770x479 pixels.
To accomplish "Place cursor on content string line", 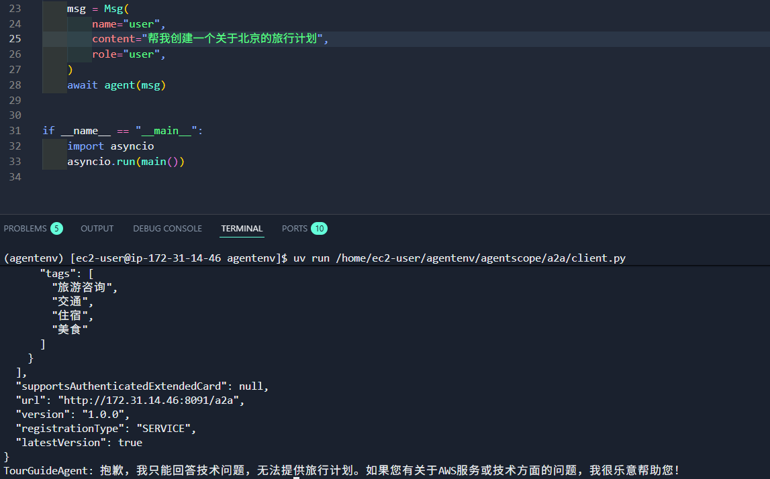I will coord(210,39).
